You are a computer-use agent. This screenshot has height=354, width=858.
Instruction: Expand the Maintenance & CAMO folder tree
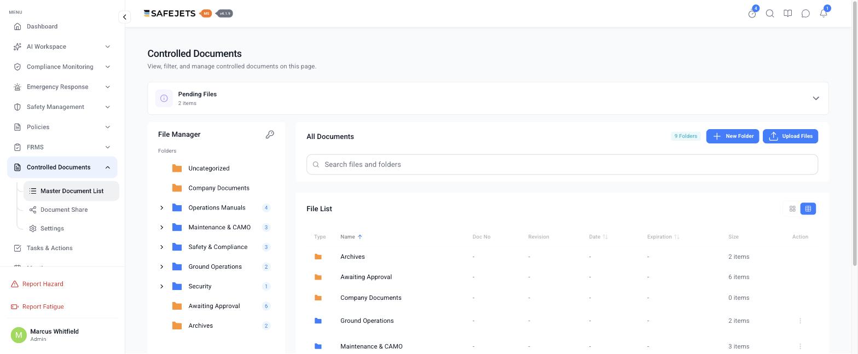click(x=161, y=228)
